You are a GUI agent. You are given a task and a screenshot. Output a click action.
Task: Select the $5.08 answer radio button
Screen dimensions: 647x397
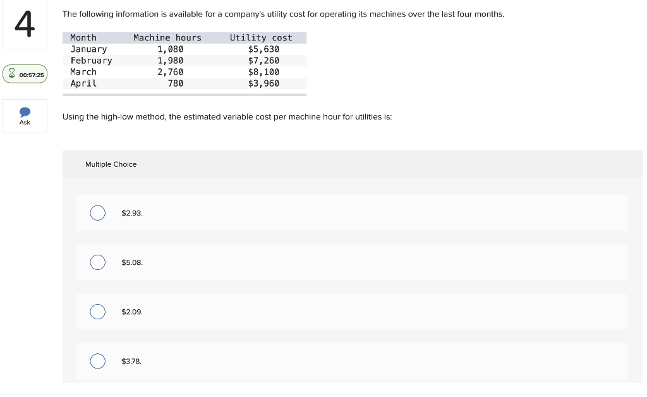coord(98,262)
